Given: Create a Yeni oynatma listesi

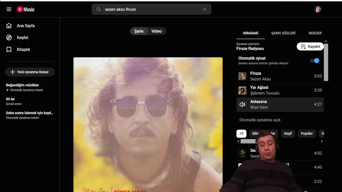Looking at the screenshot, I should pyautogui.click(x=30, y=72).
